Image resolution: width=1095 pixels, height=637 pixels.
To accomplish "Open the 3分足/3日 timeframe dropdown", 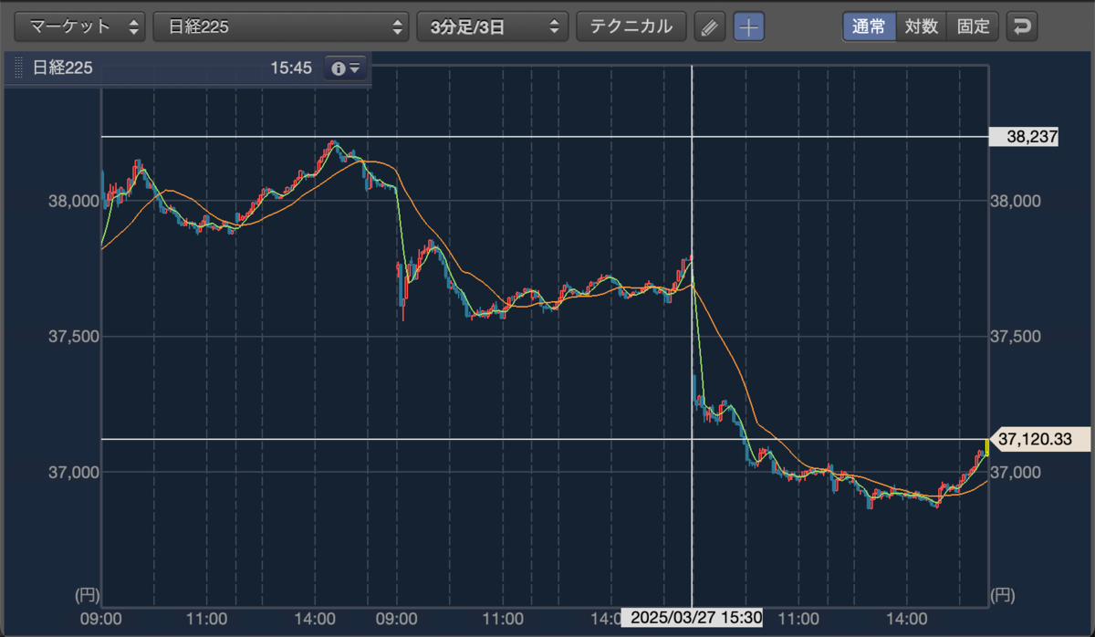I will coord(492,26).
